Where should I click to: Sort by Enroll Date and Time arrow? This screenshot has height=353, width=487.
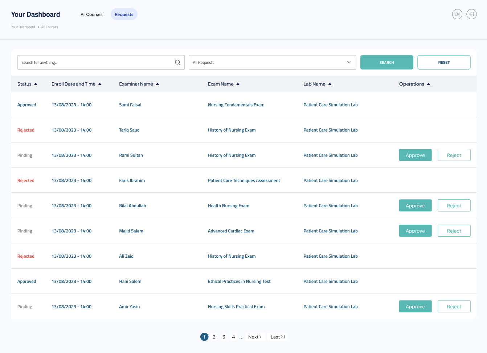100,84
